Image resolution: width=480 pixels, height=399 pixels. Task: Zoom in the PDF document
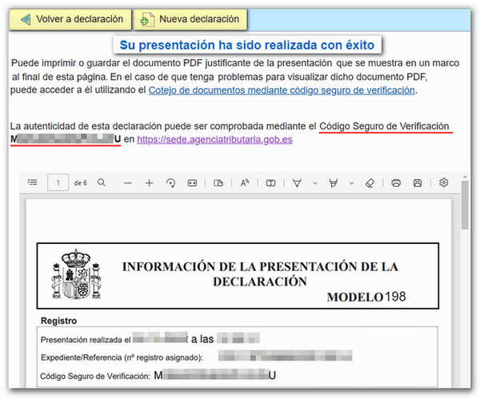pyautogui.click(x=149, y=183)
